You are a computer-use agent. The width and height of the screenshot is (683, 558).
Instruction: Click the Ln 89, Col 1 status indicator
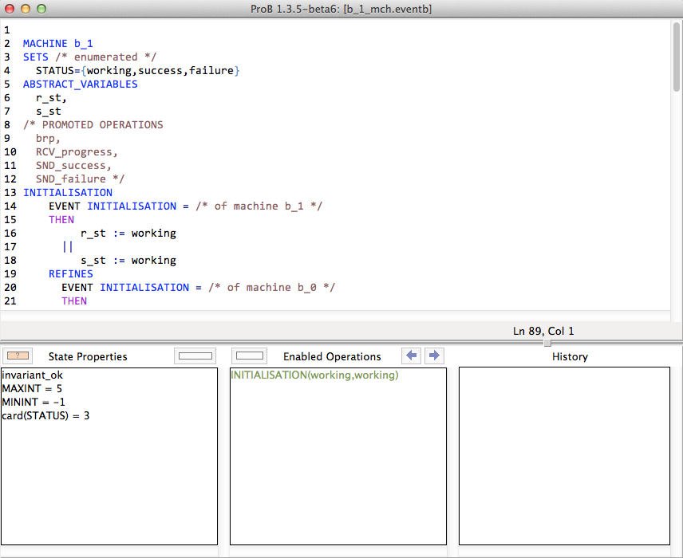tap(543, 331)
